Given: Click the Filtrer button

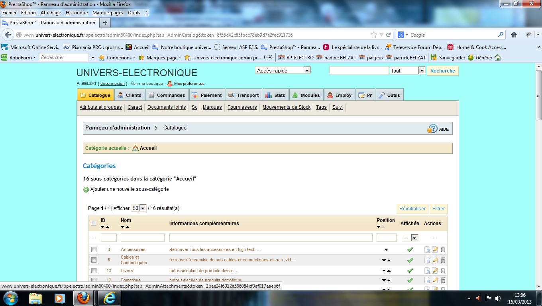Looking at the screenshot, I should point(438,209).
